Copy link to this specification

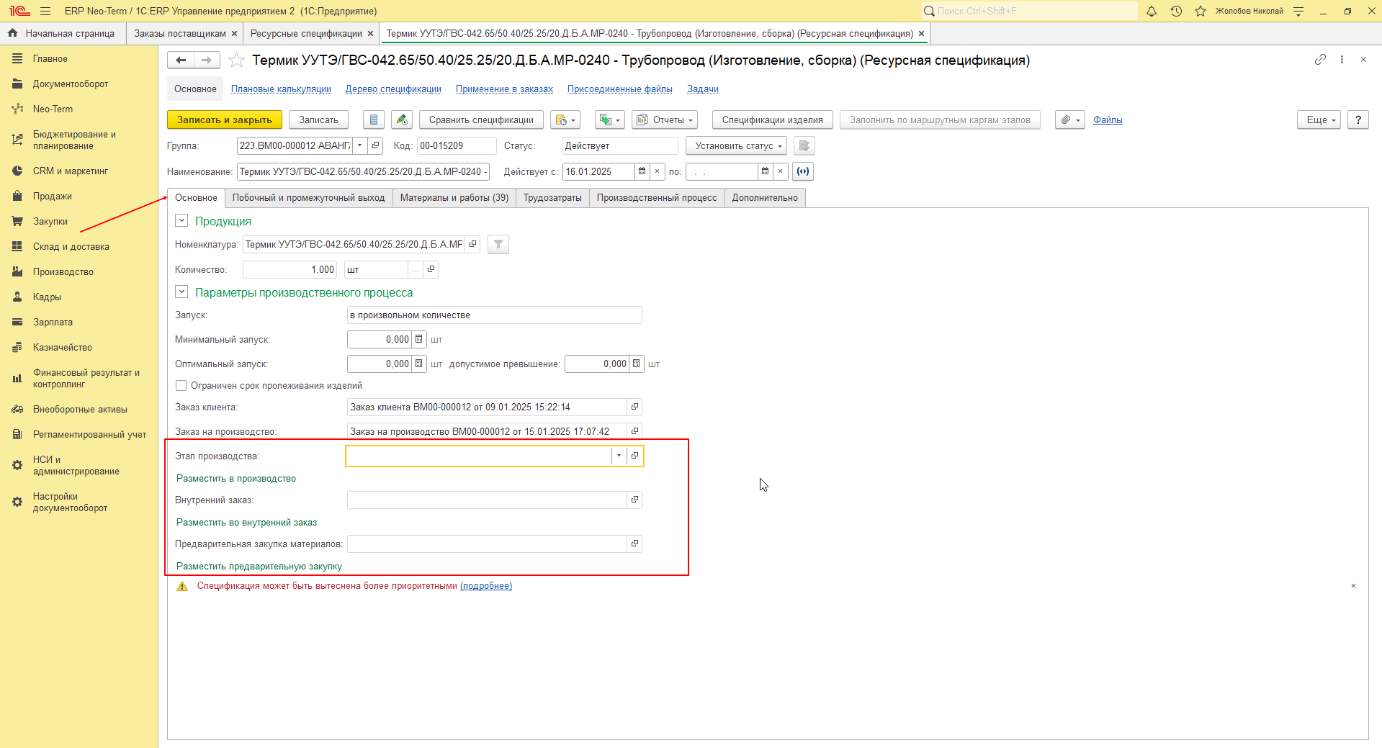click(1320, 60)
